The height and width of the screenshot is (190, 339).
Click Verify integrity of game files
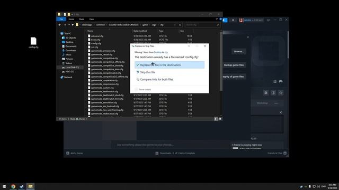[234, 77]
